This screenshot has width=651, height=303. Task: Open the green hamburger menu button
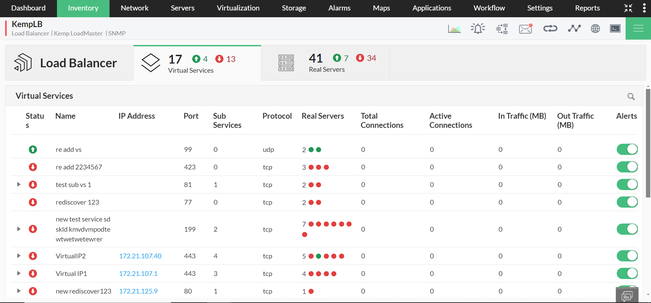[x=638, y=28]
